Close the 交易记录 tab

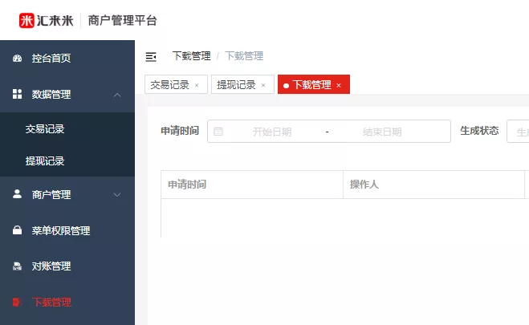197,85
